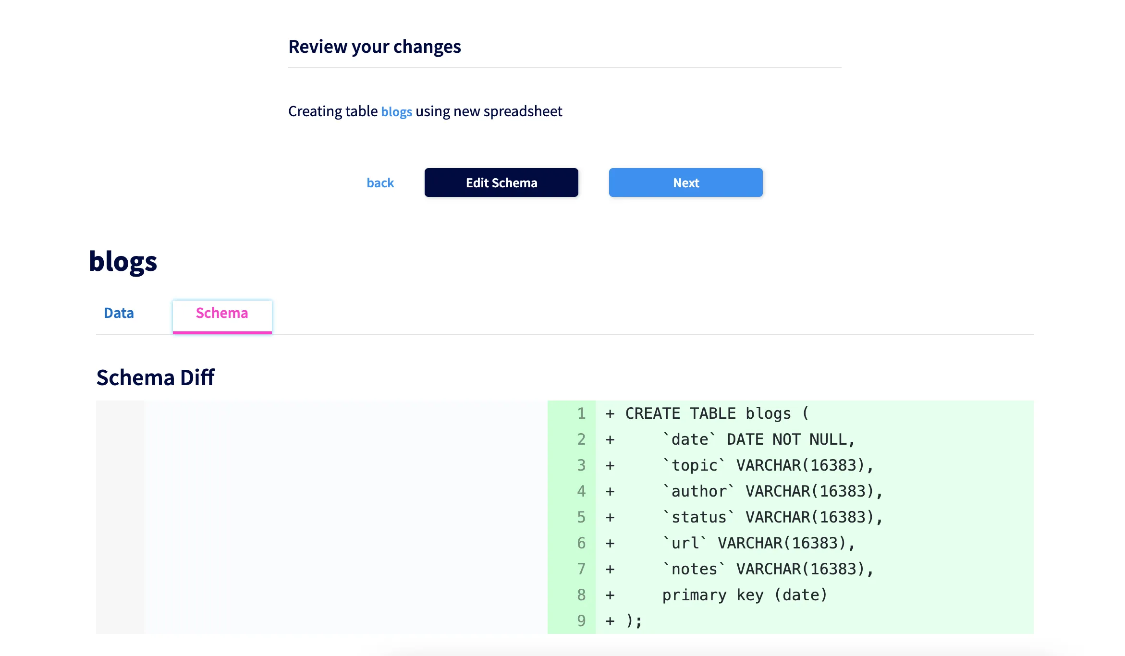Select the `date` DATE NOT NULL line
This screenshot has height=656, width=1125.
tap(758, 439)
